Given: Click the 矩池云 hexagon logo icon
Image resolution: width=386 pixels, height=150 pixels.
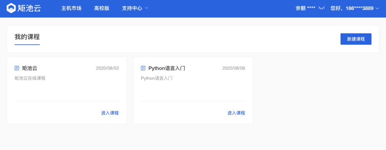Looking at the screenshot, I should [11, 8].
